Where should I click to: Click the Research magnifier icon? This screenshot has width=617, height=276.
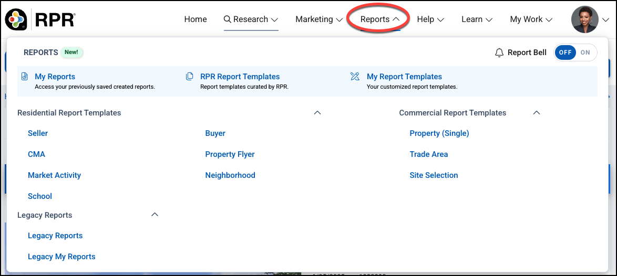(228, 19)
